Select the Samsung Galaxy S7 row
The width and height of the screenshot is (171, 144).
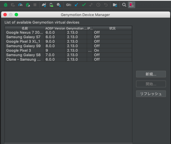[68, 37]
